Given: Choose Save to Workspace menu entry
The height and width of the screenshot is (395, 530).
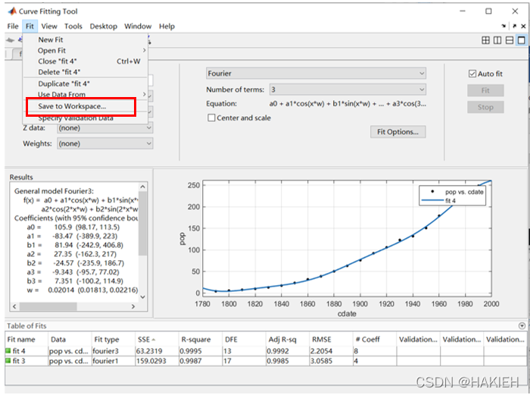Looking at the screenshot, I should [x=85, y=106].
